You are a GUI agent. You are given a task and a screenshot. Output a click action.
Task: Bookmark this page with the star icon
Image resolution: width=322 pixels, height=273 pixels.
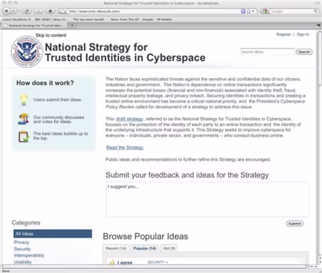tap(248, 12)
